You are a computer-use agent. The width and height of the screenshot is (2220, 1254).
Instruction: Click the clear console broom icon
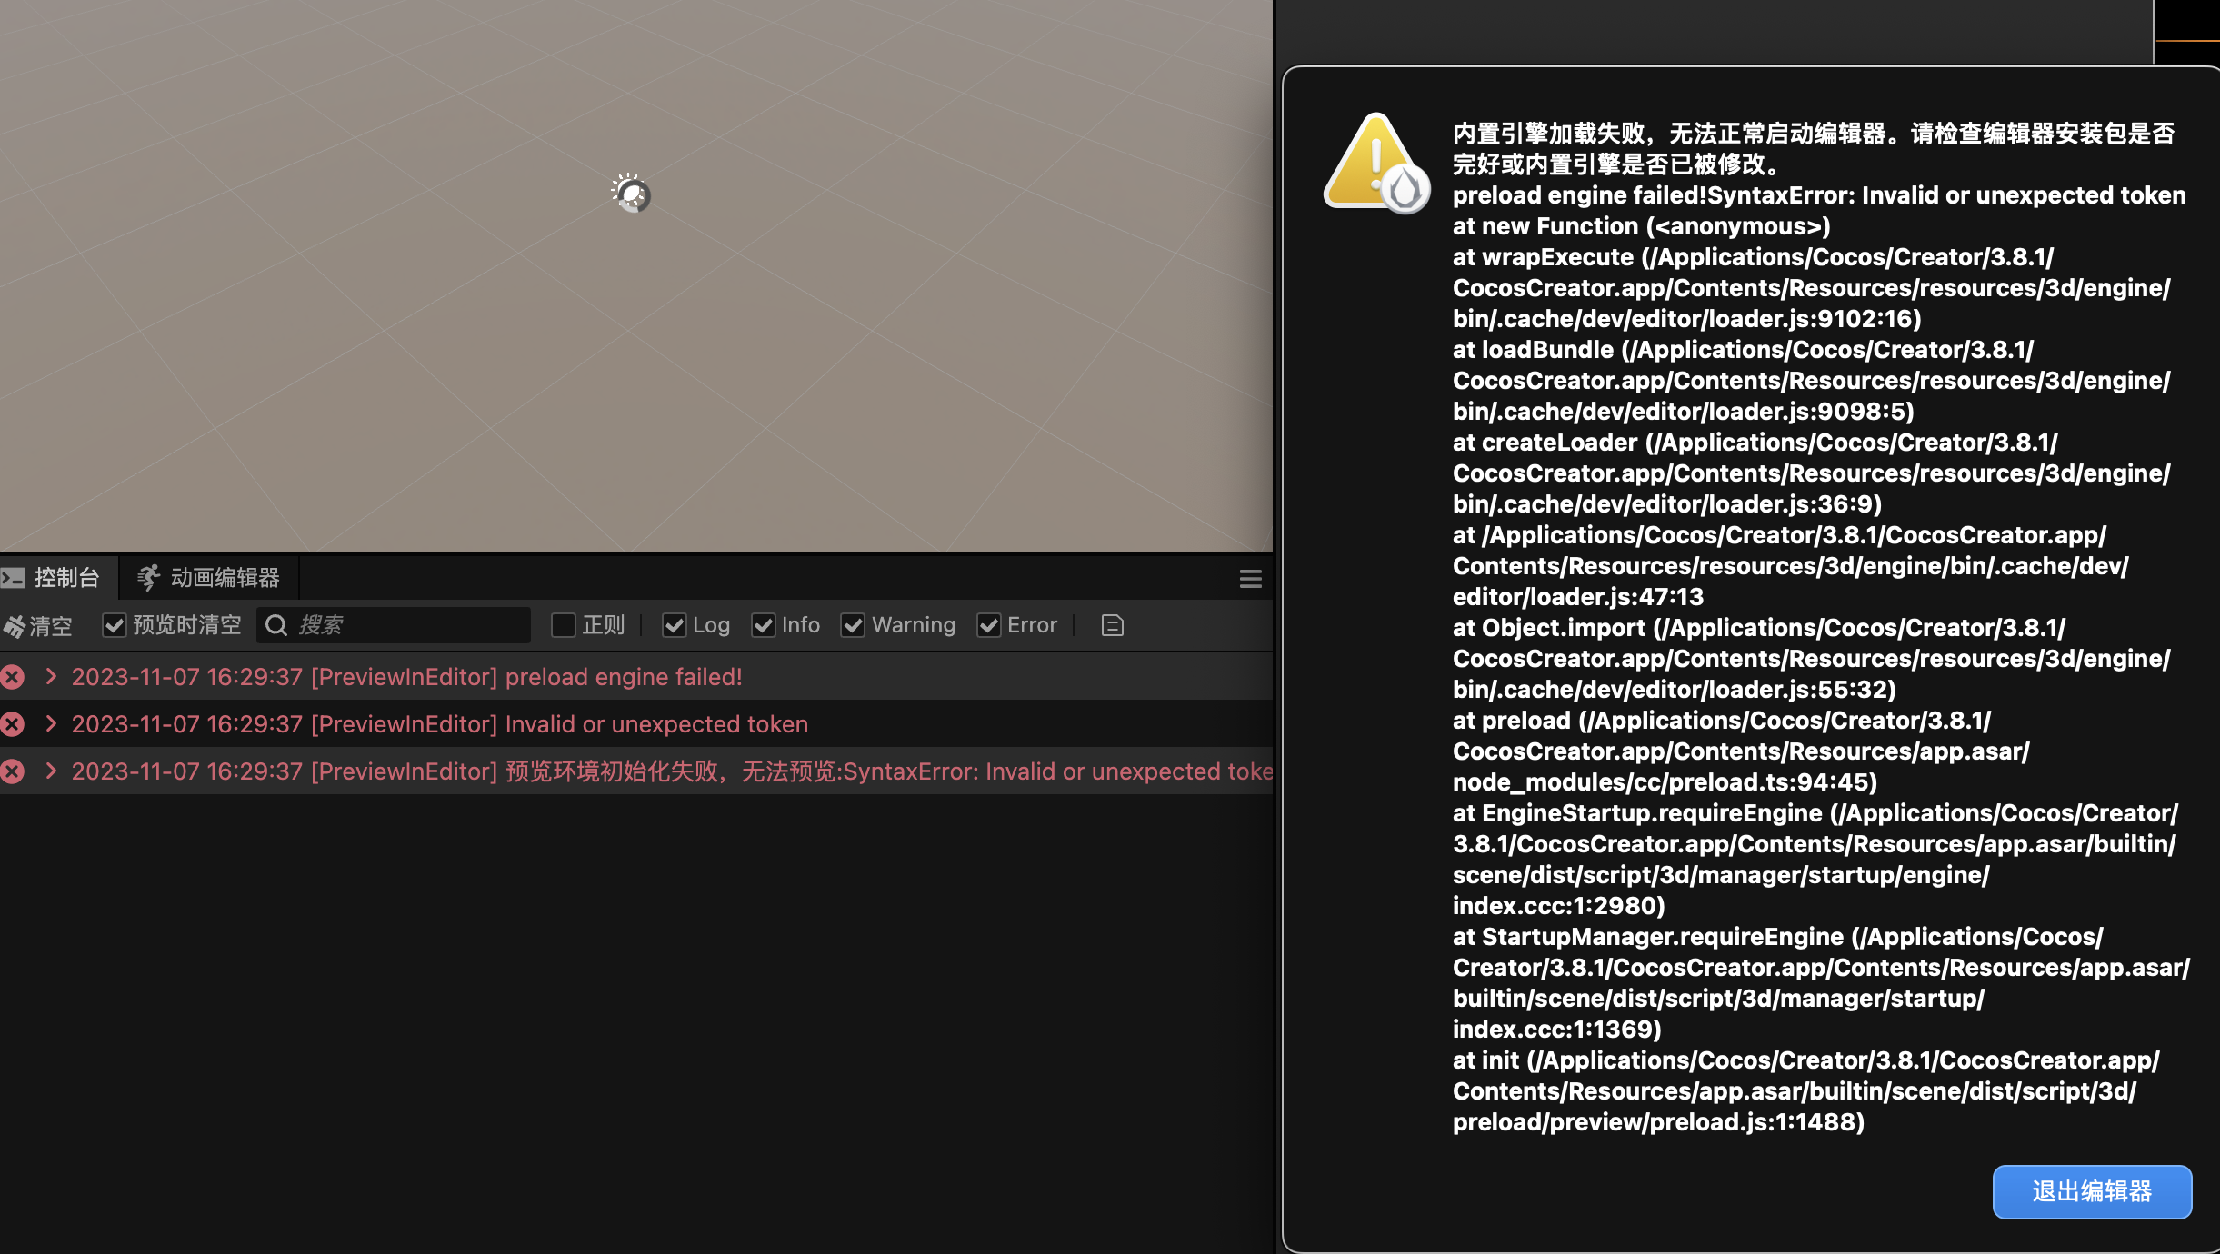(x=15, y=626)
